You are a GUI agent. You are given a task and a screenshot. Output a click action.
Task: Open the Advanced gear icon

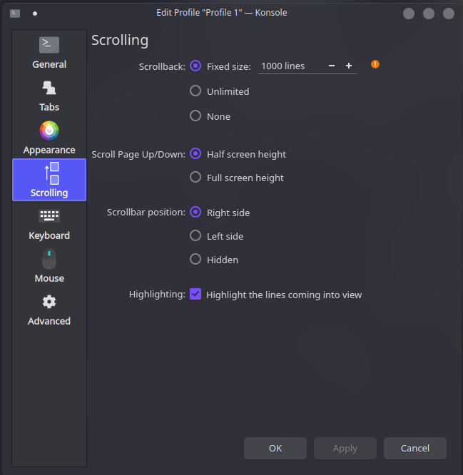coord(49,302)
